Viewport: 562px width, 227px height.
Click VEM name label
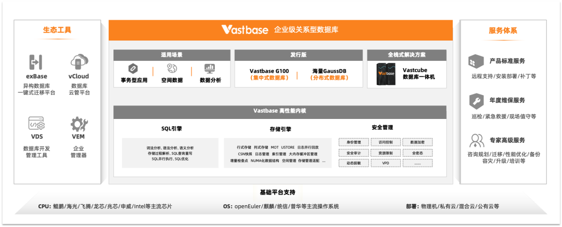click(79, 137)
